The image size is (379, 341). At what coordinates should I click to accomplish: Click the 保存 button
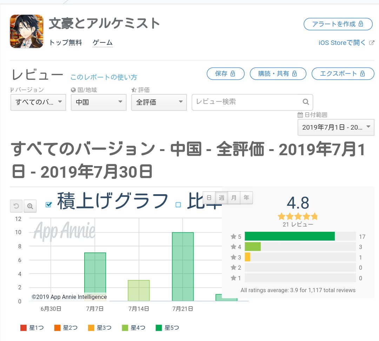pos(226,73)
